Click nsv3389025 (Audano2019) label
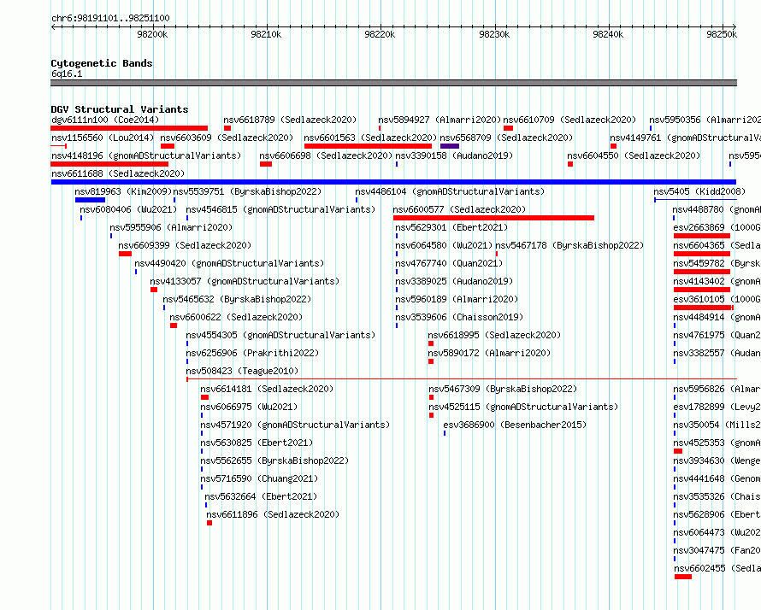Screen dimensions: 761x610 [454, 281]
